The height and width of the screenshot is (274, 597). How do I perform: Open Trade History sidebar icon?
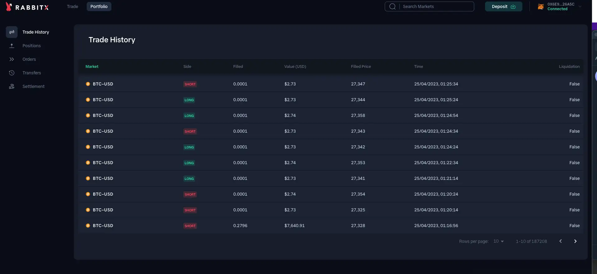(x=12, y=32)
